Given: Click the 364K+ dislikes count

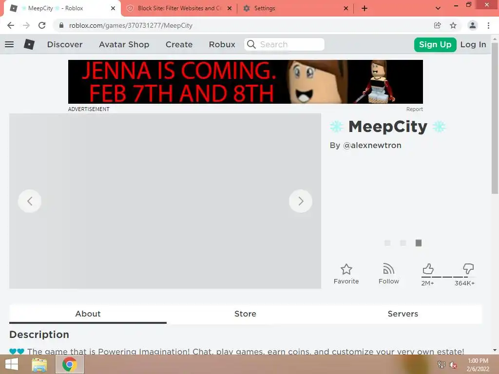Looking at the screenshot, I should 464,283.
